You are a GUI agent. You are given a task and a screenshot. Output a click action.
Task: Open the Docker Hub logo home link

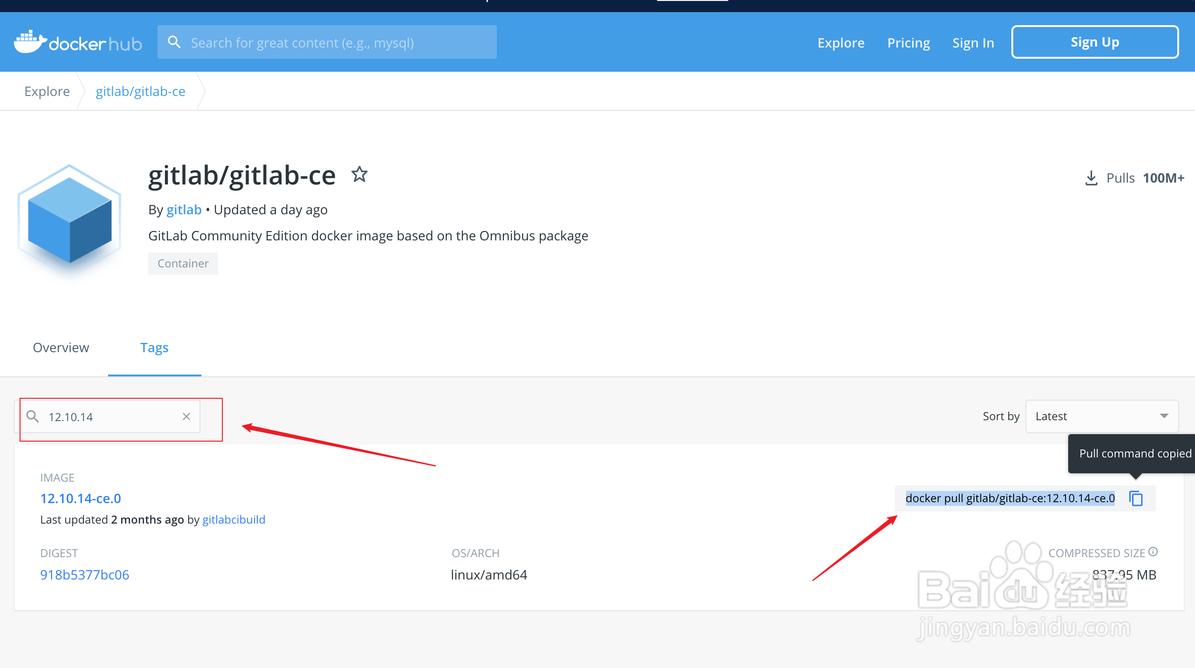tap(78, 42)
